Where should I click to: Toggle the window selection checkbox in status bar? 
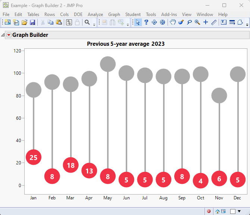click(233, 211)
